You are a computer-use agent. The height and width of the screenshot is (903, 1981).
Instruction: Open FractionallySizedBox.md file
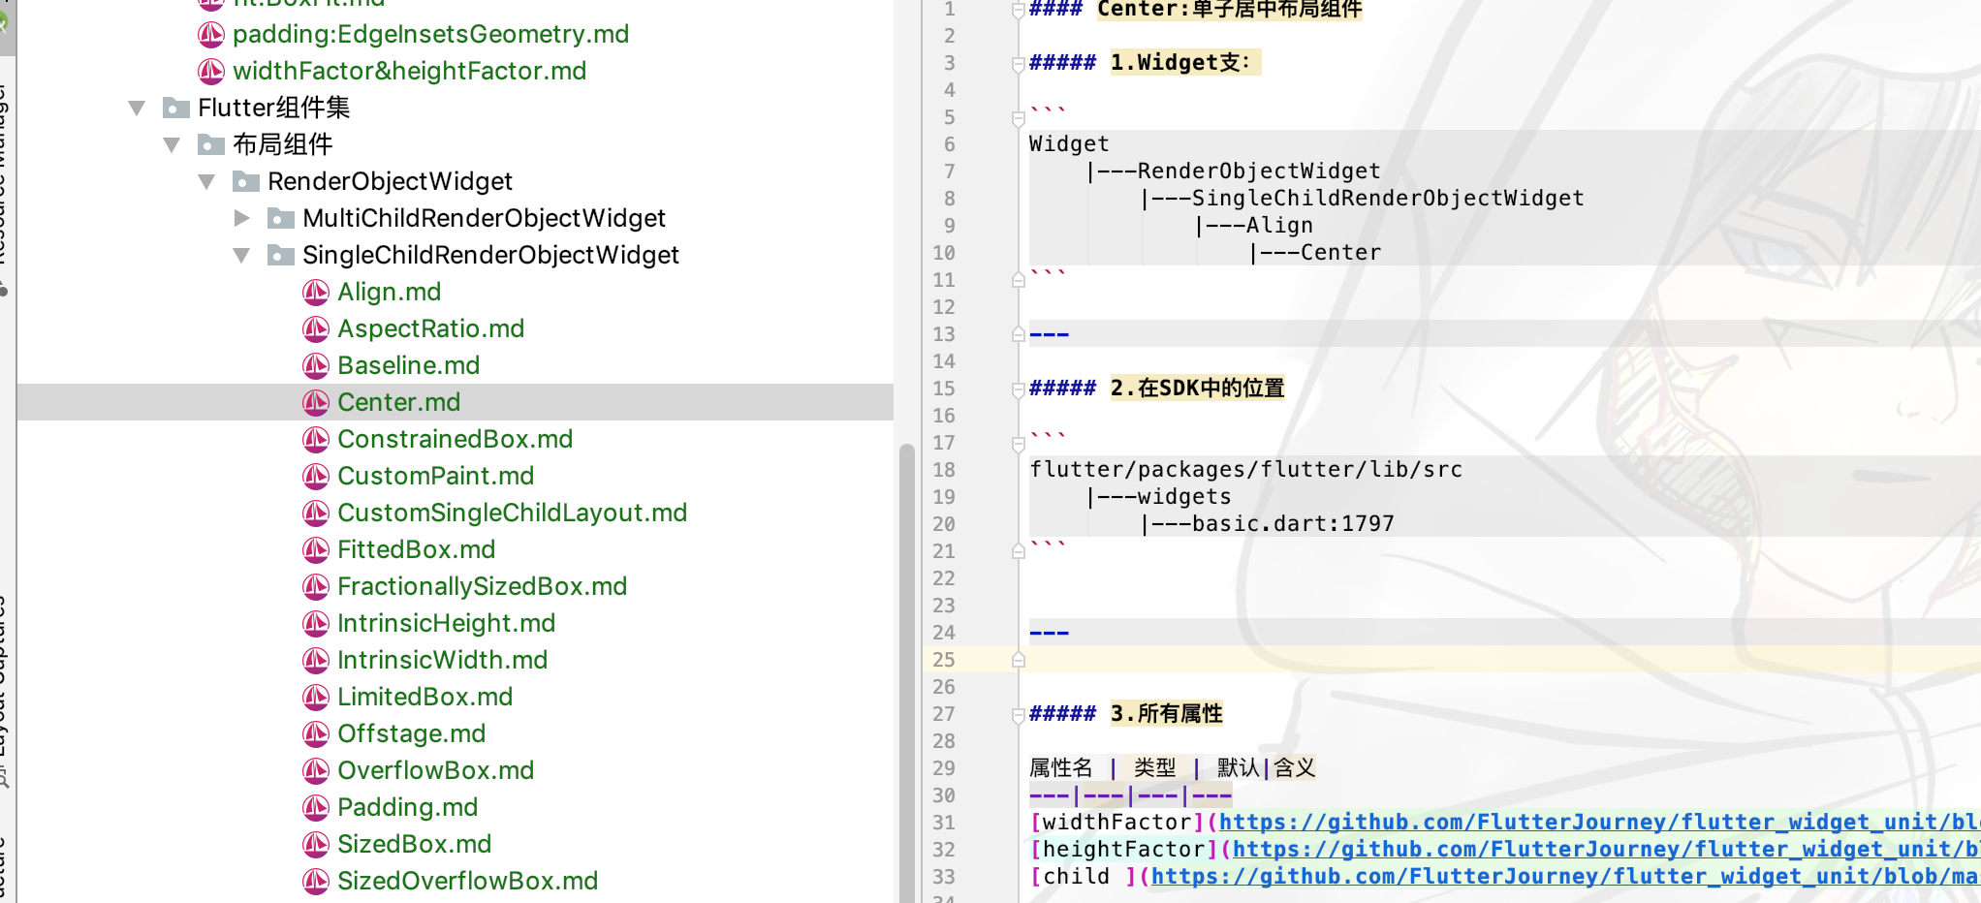tap(482, 586)
